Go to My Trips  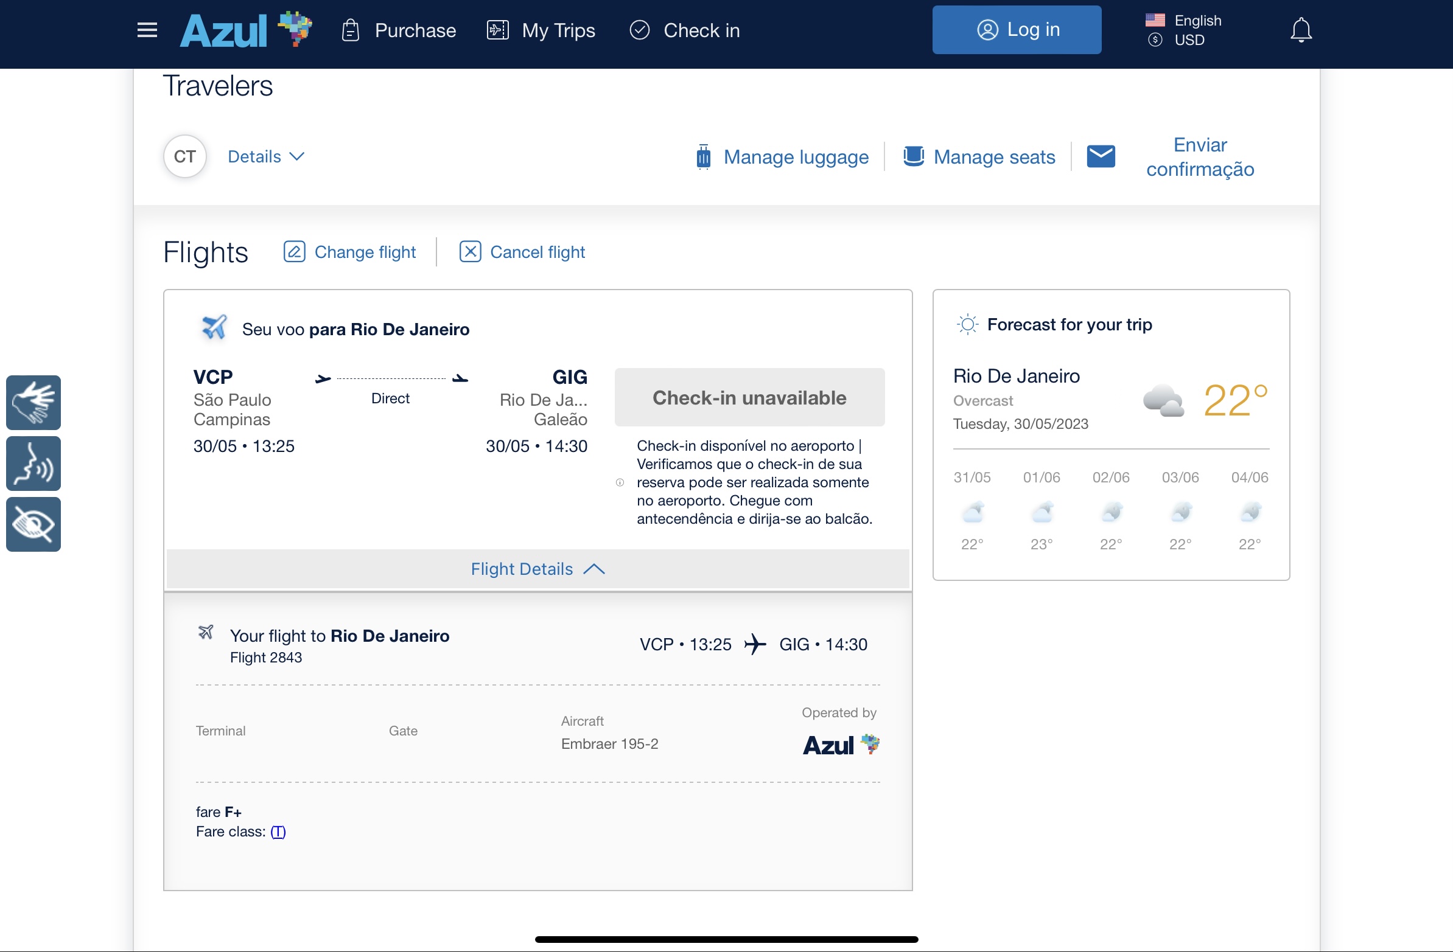pyautogui.click(x=541, y=30)
